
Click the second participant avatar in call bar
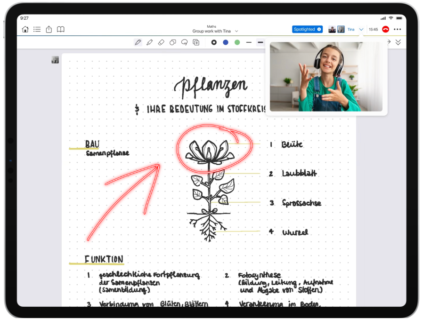tap(341, 29)
